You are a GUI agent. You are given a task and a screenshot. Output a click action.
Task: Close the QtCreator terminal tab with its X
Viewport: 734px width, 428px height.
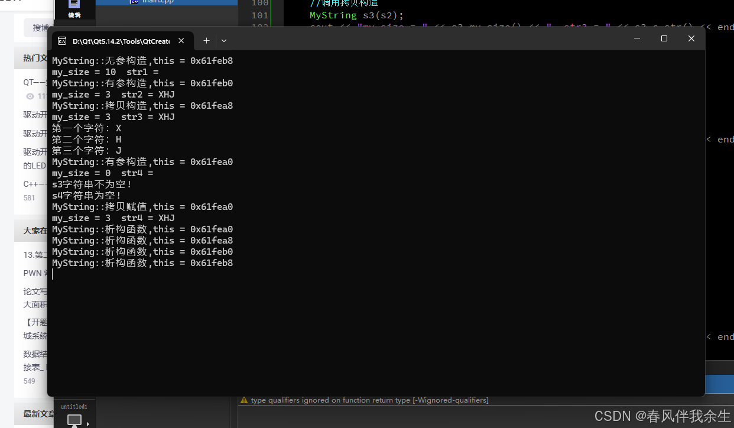pos(181,41)
